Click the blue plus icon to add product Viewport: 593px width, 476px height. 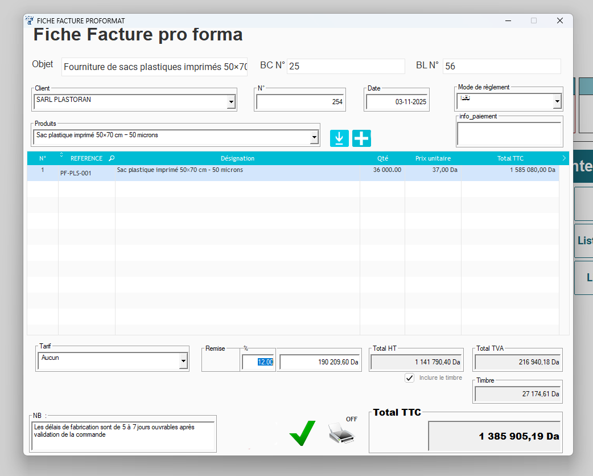(x=361, y=138)
